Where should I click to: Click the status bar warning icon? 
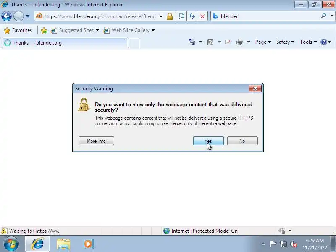tap(4, 231)
